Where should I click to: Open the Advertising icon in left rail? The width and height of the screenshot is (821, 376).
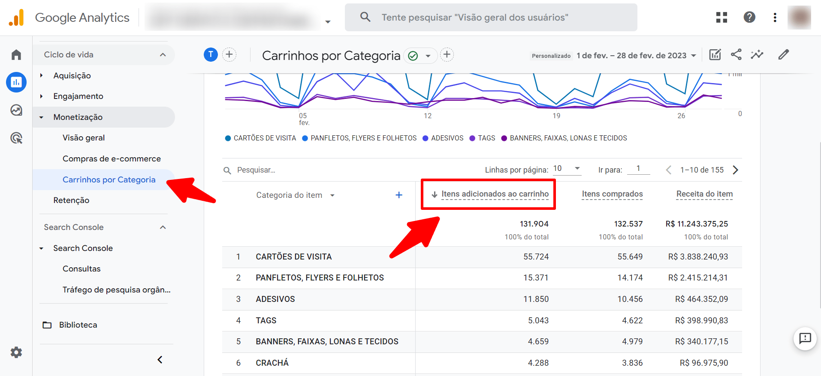pos(16,138)
